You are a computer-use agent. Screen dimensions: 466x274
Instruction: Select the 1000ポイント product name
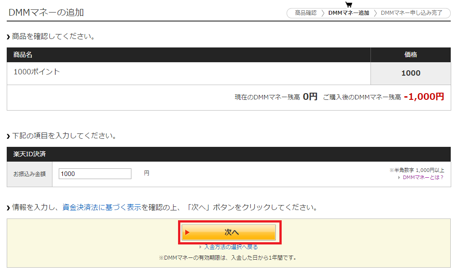(37, 72)
